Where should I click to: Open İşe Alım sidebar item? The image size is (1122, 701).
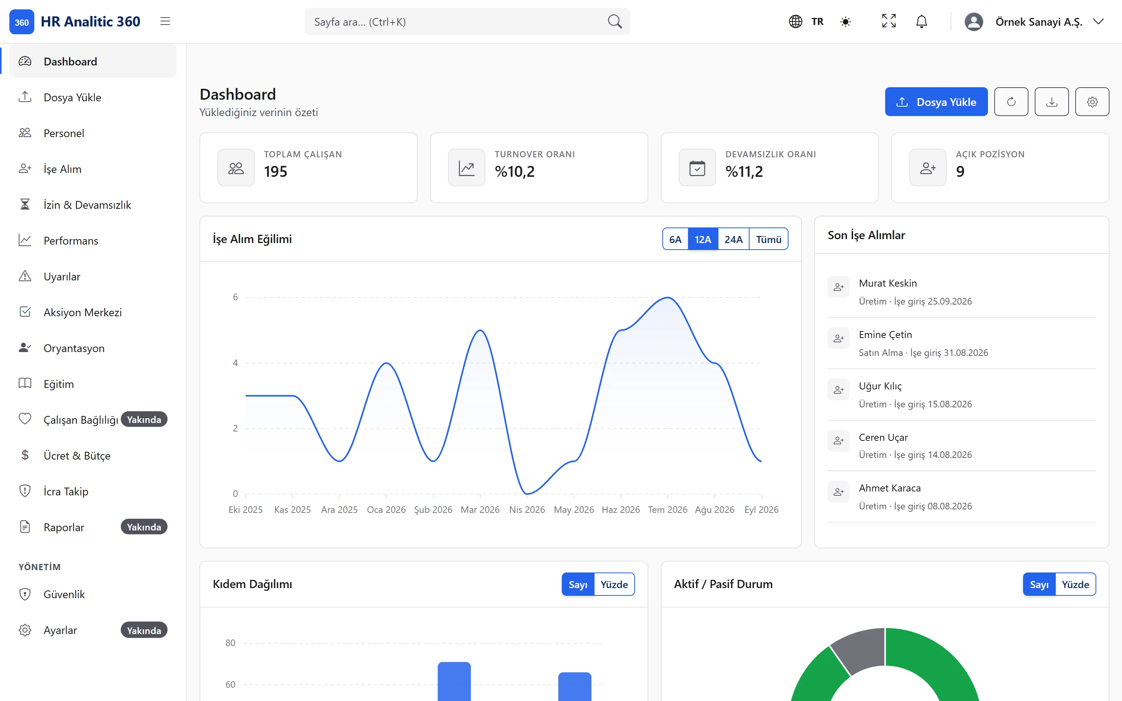coord(93,169)
